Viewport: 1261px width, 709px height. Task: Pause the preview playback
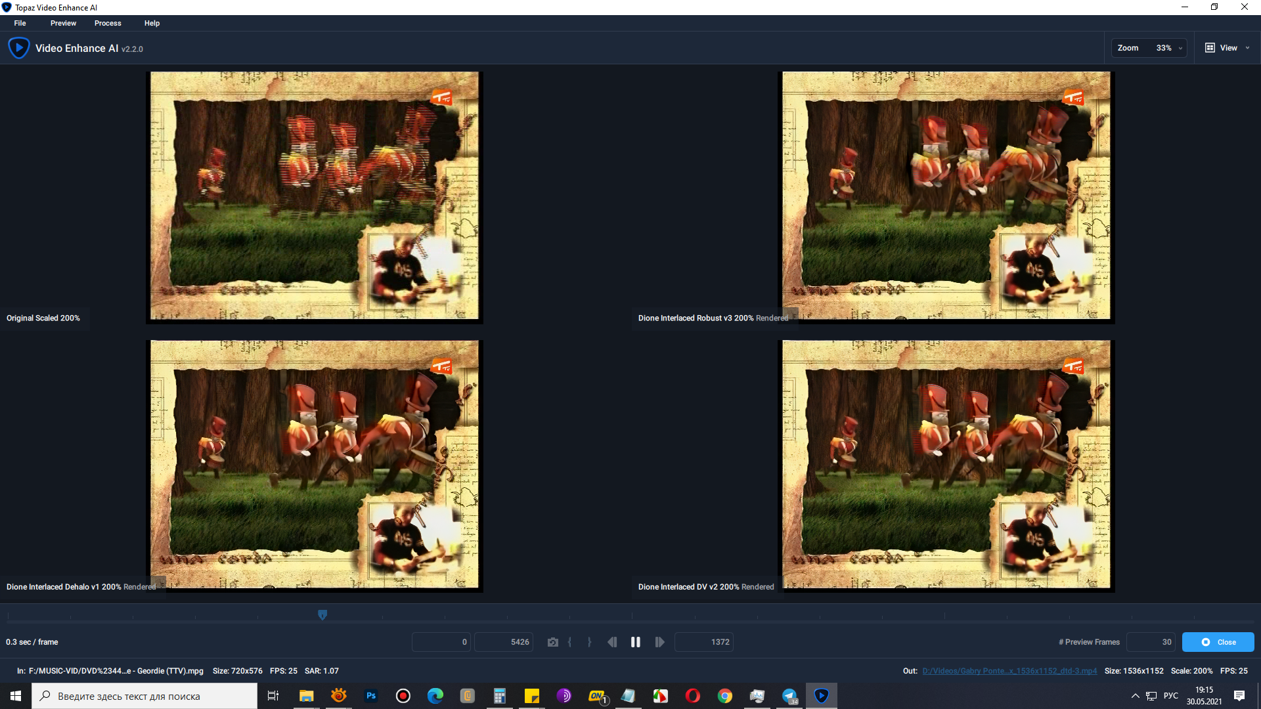tap(636, 642)
